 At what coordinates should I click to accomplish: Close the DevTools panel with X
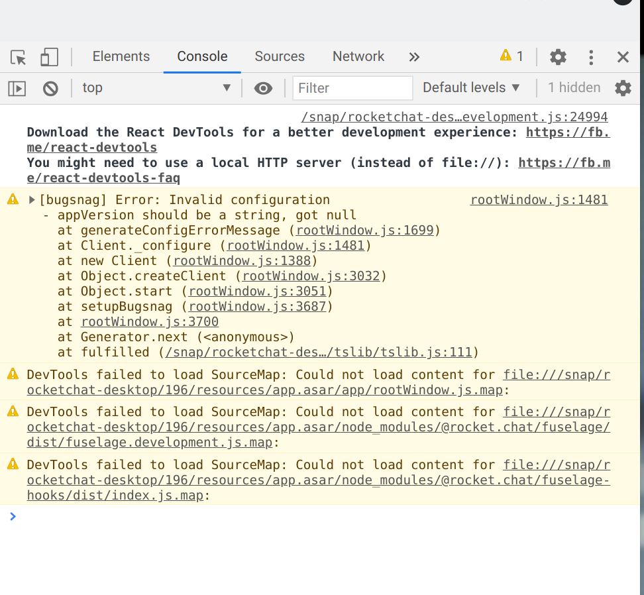tap(623, 57)
